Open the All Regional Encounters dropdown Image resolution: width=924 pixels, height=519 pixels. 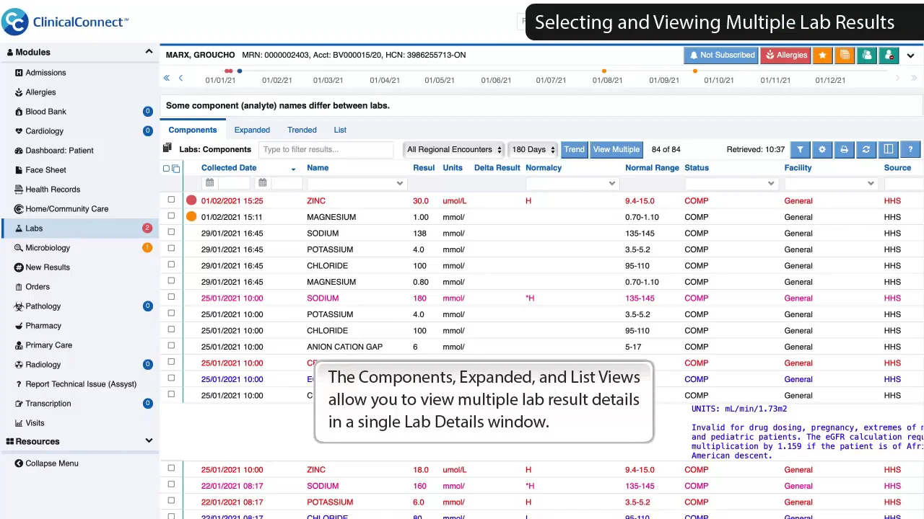tap(453, 149)
